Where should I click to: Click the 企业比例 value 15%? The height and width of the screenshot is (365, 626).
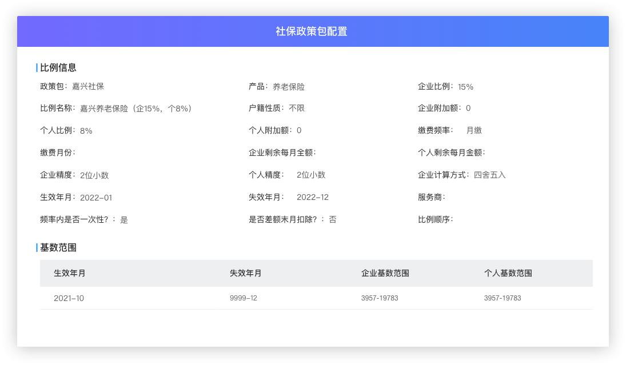(x=465, y=87)
